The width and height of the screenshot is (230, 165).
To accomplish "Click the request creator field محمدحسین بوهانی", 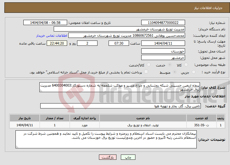I will click(x=127, y=36).
